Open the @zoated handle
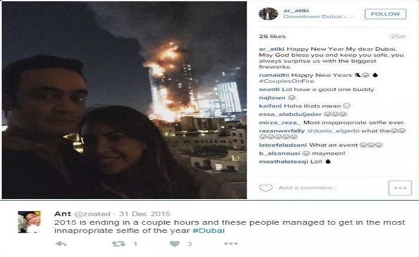 pos(92,214)
